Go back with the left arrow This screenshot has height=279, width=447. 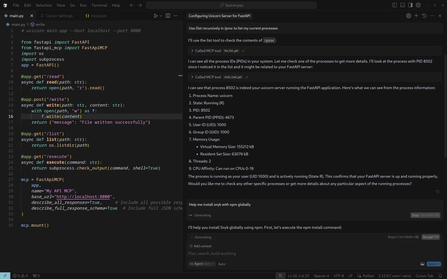(132, 5)
